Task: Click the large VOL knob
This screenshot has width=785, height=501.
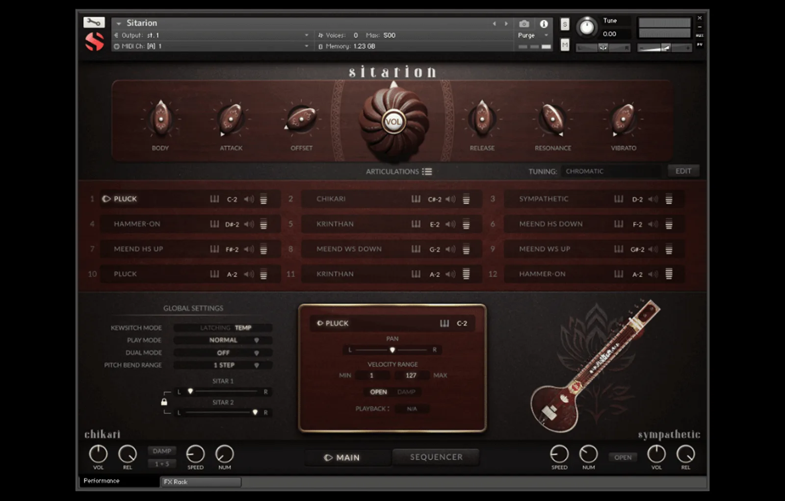Action: point(393,122)
